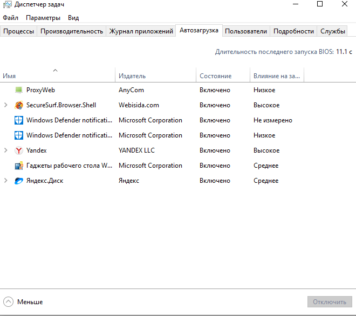
Task: Minimize the Task Manager window
Action: [296, 4]
